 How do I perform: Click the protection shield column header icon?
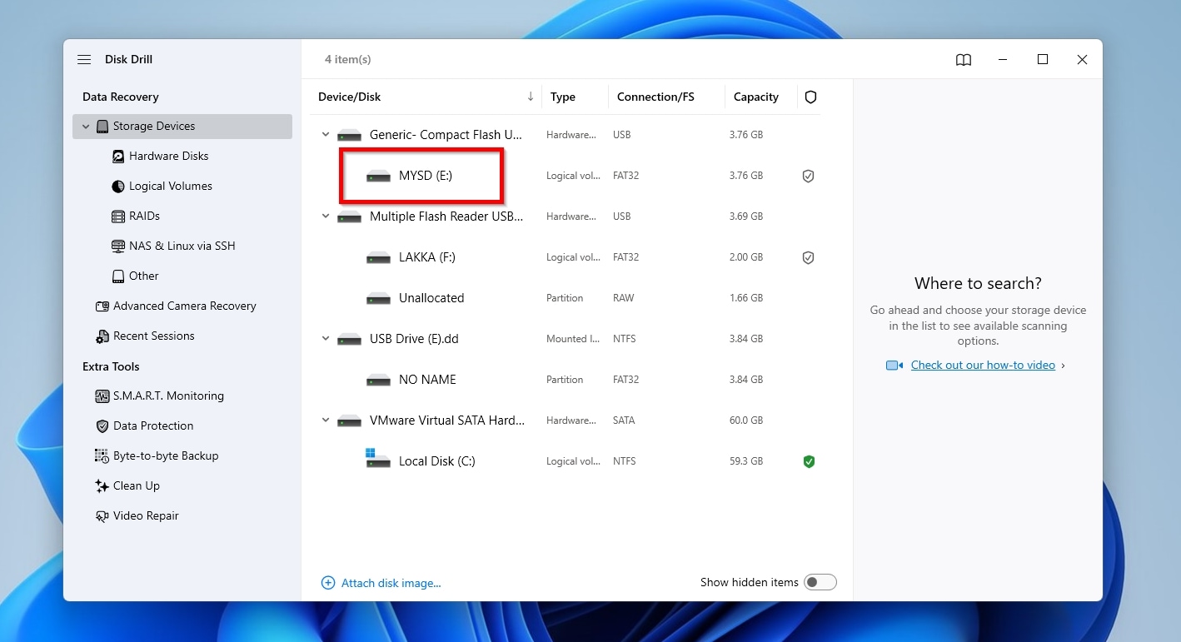810,97
